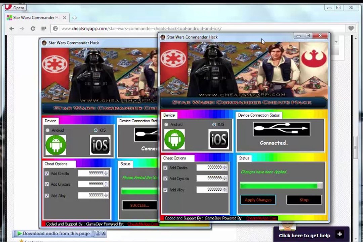Click the Stop button
This screenshot has width=363, height=242.
(304, 200)
